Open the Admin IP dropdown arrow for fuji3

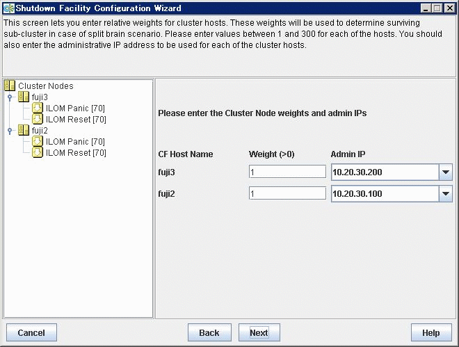coord(446,172)
